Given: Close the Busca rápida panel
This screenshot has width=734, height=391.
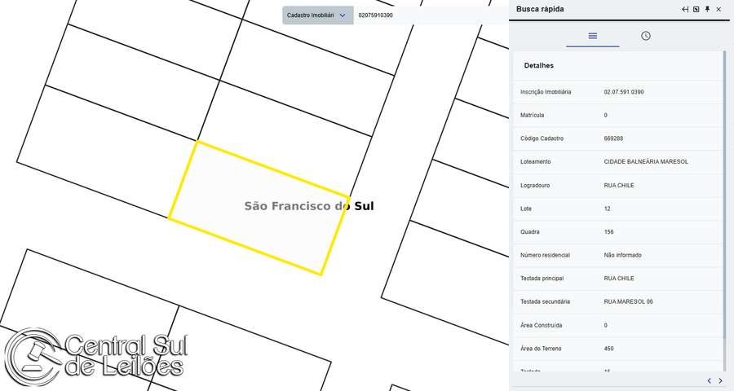Looking at the screenshot, I should (719, 9).
